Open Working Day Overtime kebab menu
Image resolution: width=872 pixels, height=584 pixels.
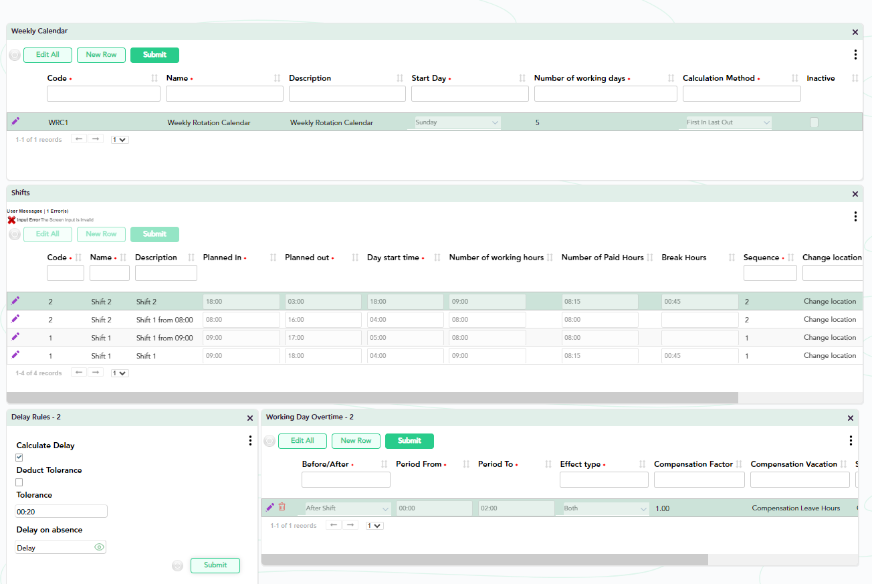851,440
